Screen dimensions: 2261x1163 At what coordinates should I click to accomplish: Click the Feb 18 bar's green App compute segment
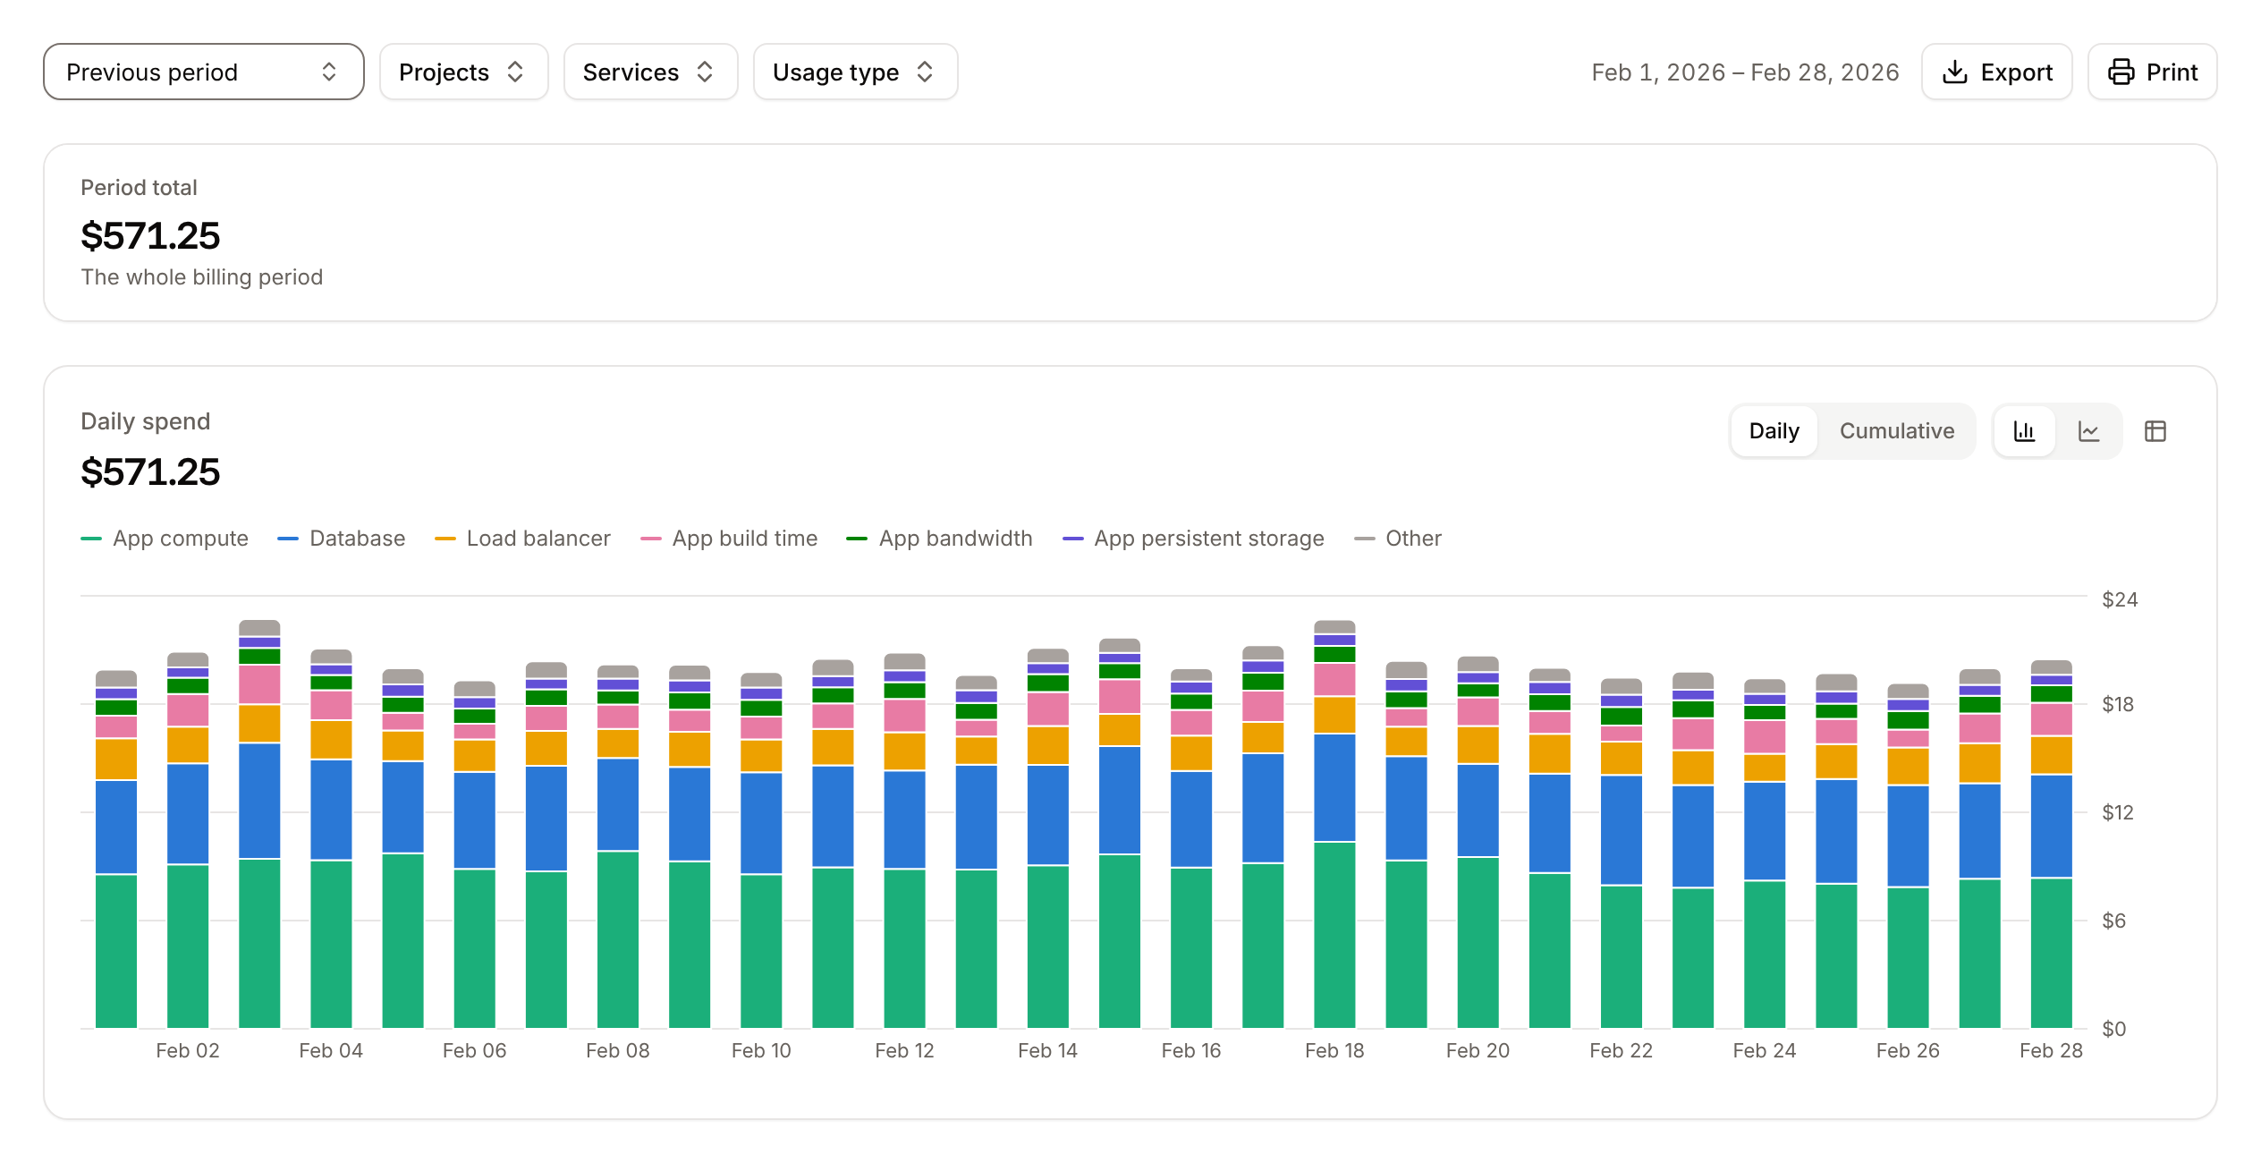click(1334, 935)
